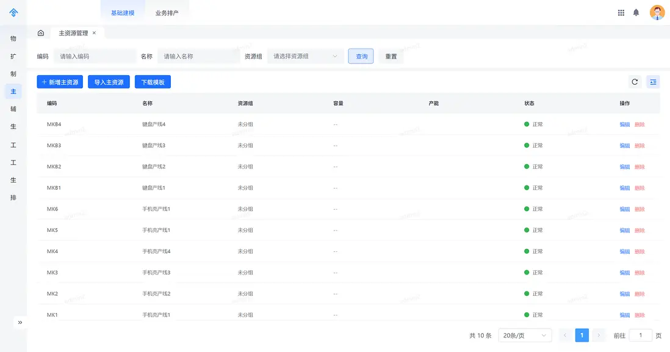Edit the MK4 row
The width and height of the screenshot is (670, 352).
tap(625, 251)
